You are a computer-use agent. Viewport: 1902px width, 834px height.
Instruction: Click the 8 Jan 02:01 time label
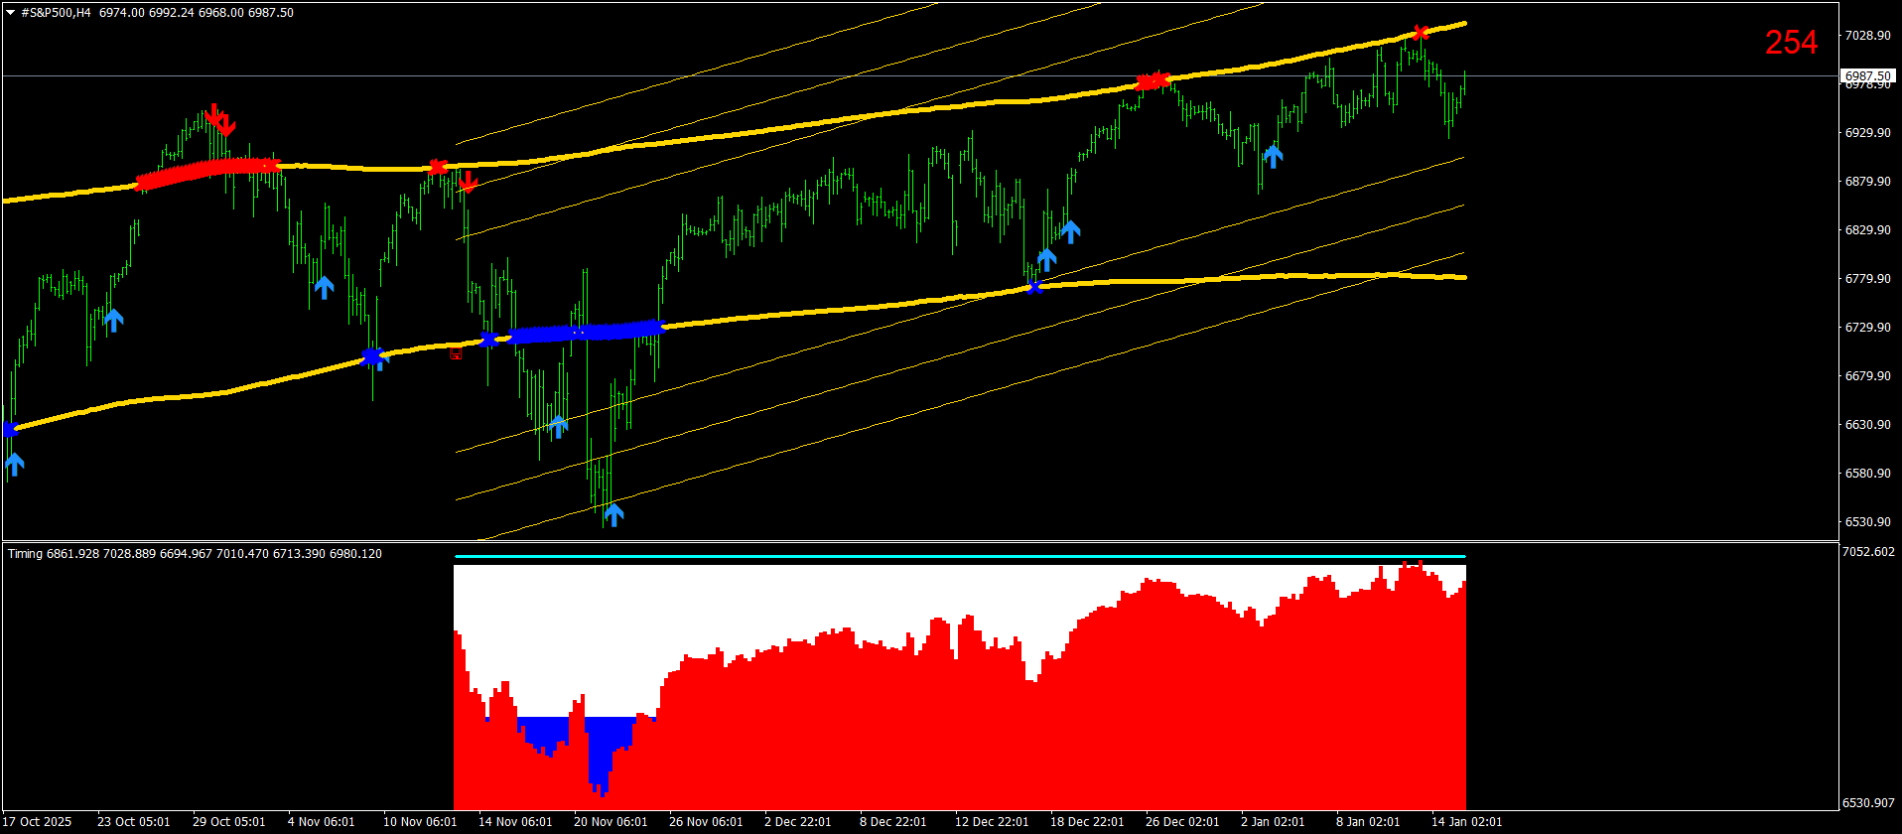point(1368,822)
